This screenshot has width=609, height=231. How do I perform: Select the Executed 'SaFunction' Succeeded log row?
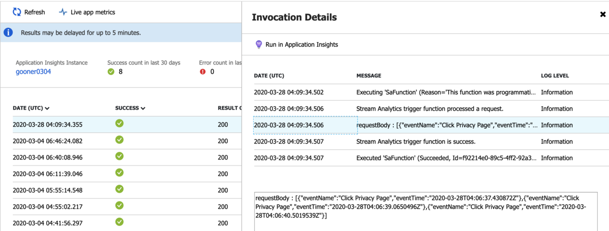(x=447, y=158)
